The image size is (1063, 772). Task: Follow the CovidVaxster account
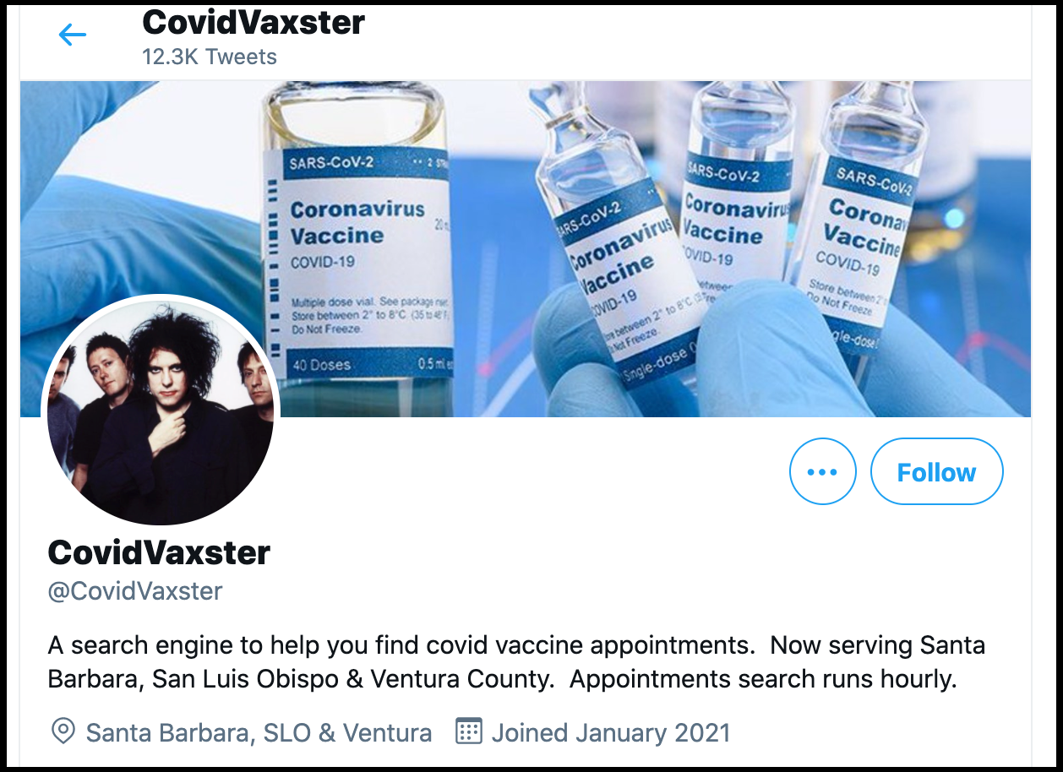tap(936, 471)
